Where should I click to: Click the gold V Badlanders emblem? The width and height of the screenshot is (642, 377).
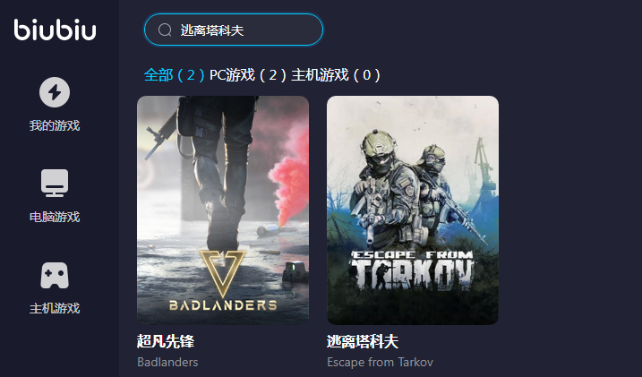[x=223, y=273]
